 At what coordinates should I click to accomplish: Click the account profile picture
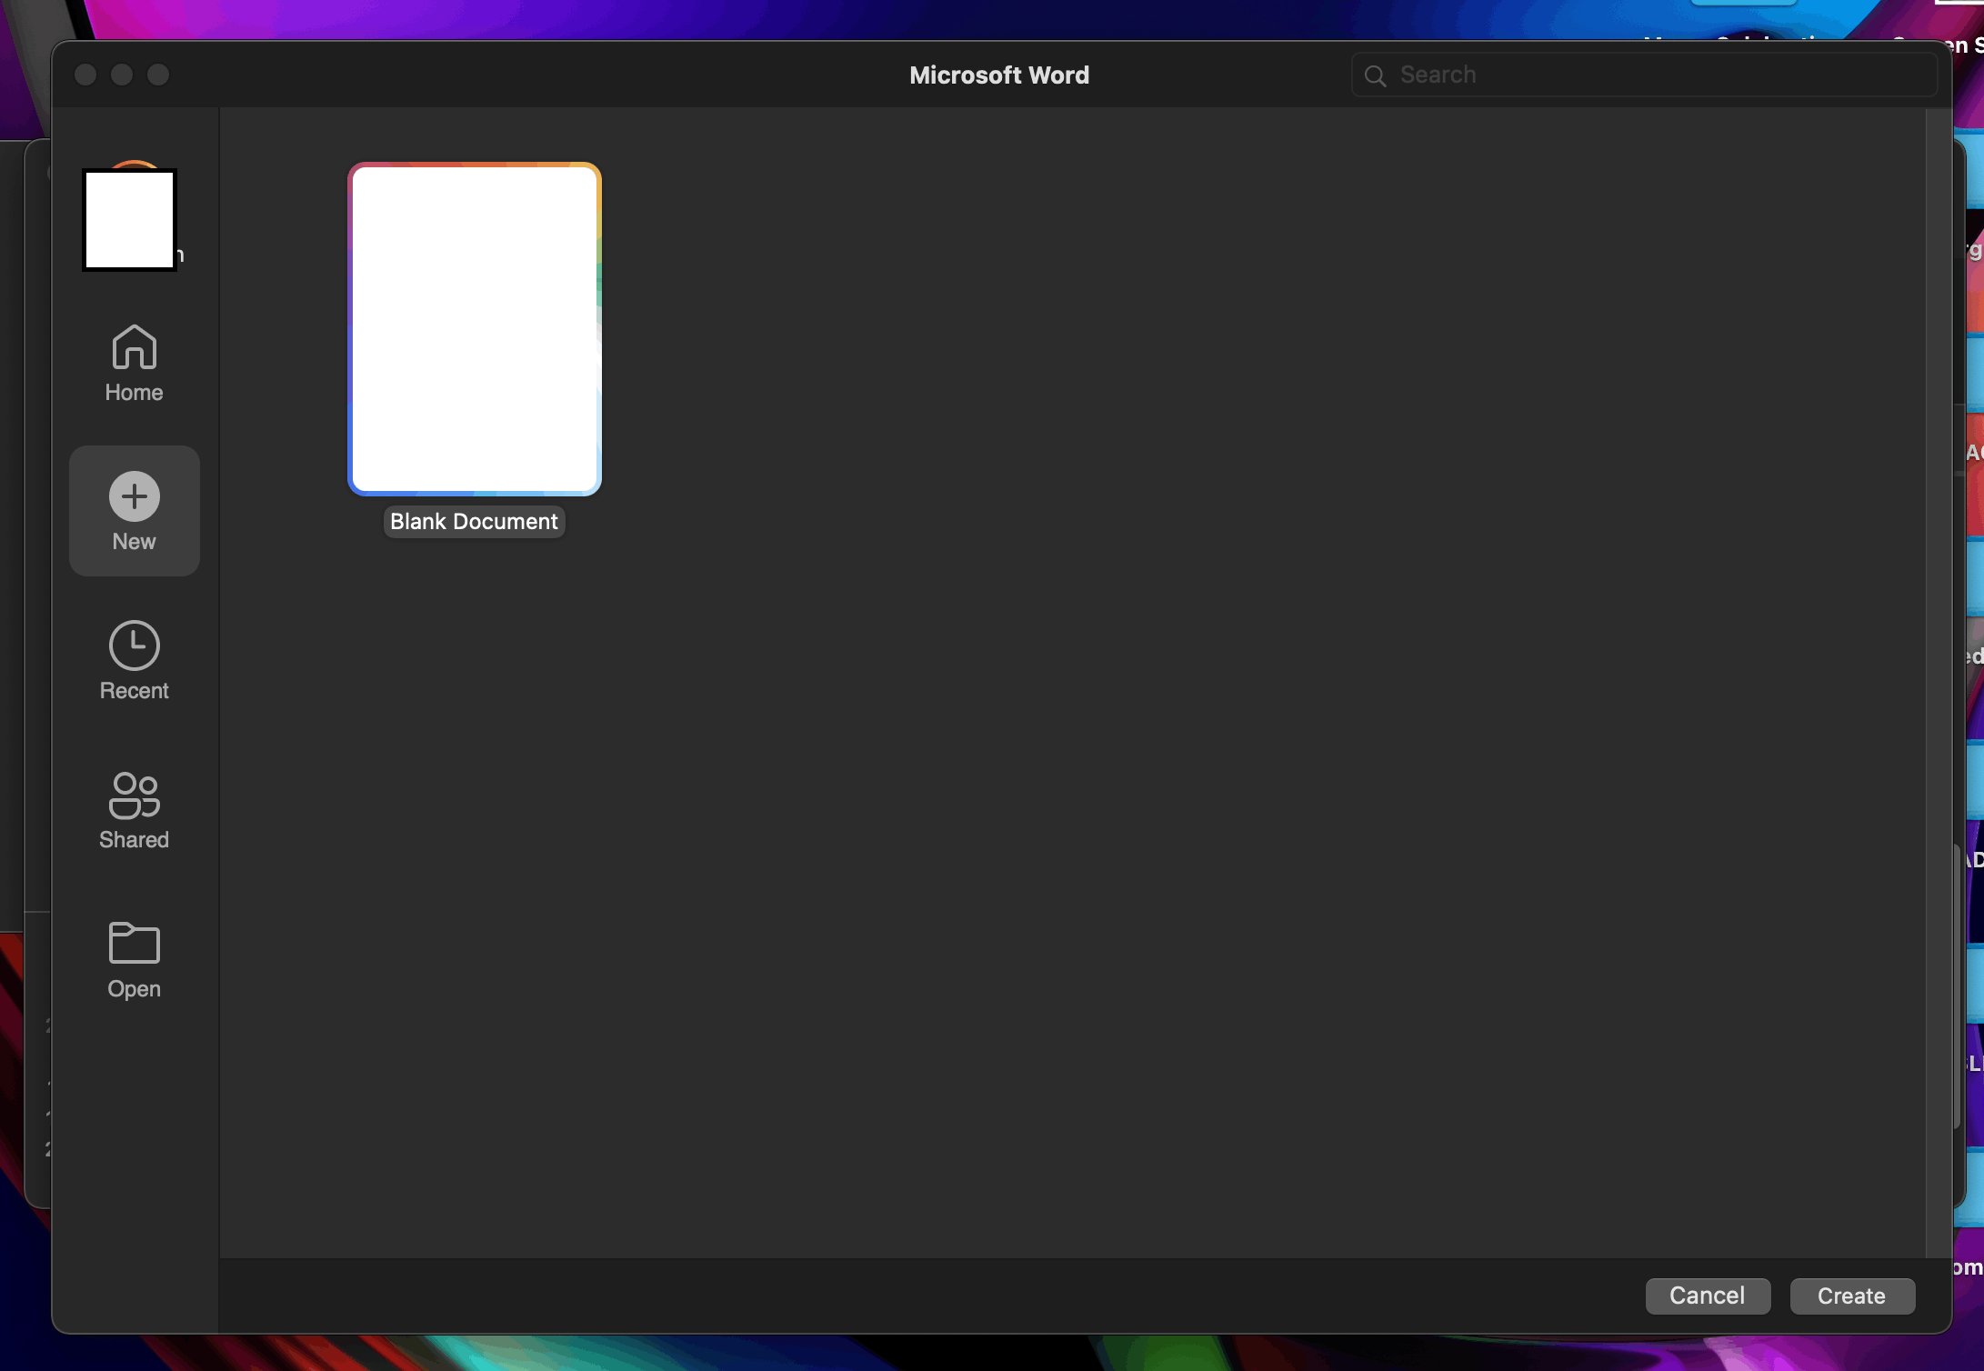[130, 219]
